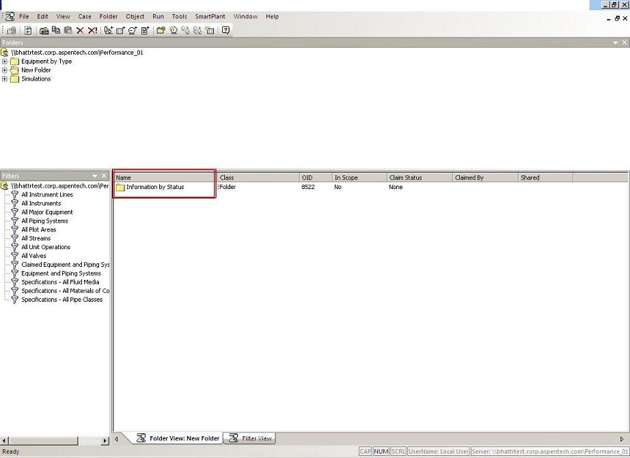
Task: Open the SmartPlant menu
Action: point(210,16)
